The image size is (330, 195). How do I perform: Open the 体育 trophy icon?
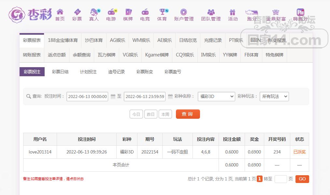(163, 12)
